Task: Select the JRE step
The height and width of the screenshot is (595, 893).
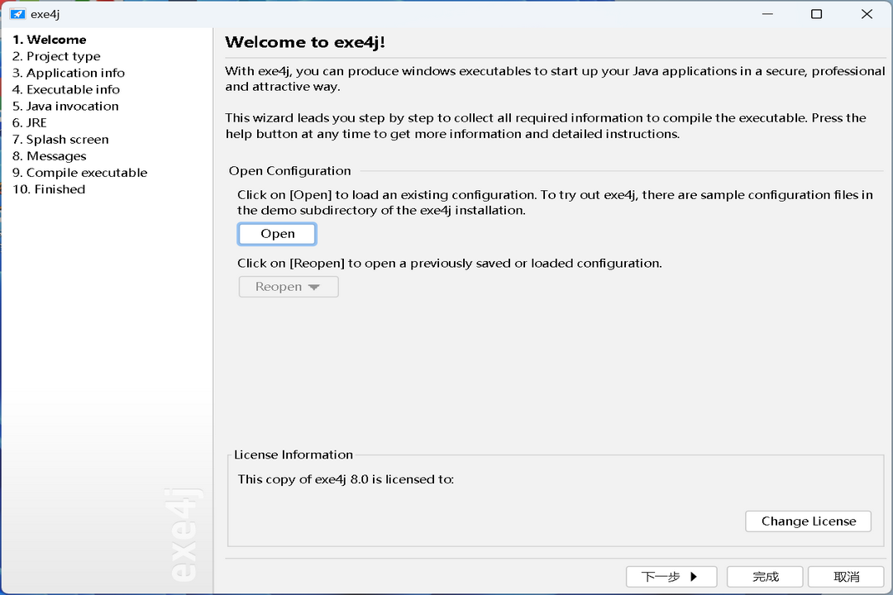Action: point(30,122)
